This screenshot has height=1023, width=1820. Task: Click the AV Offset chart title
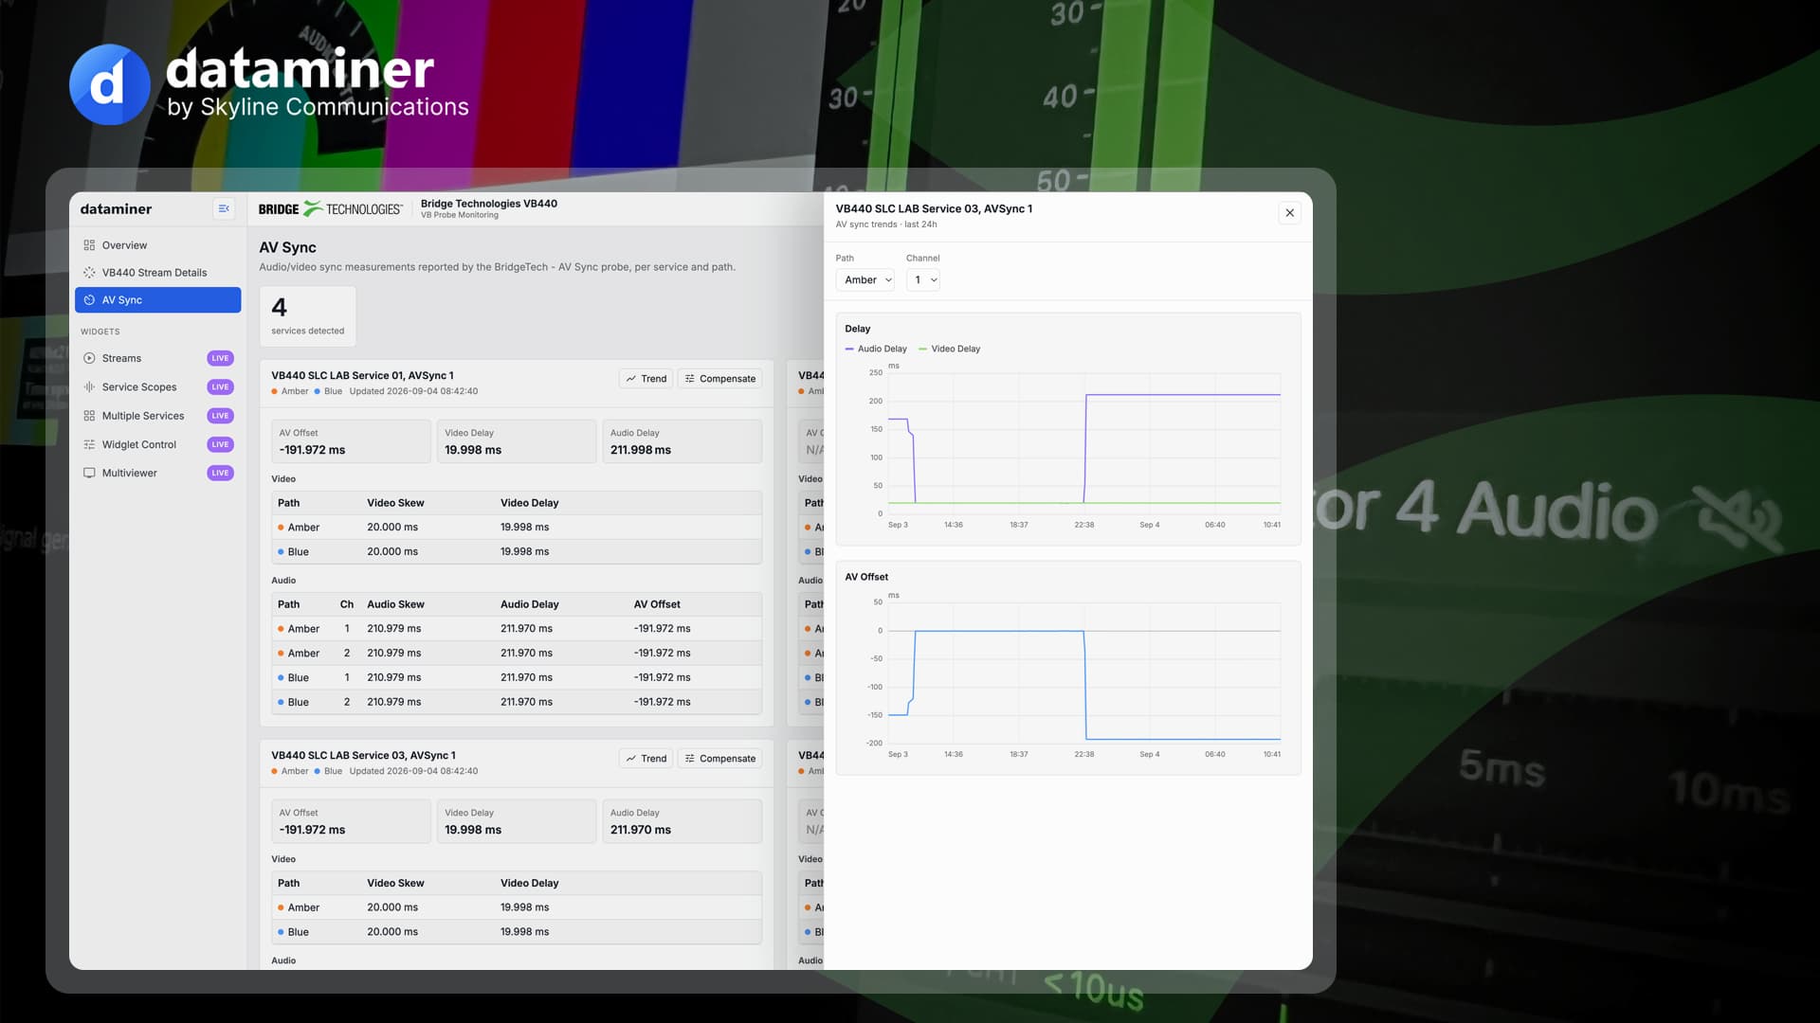[866, 577]
